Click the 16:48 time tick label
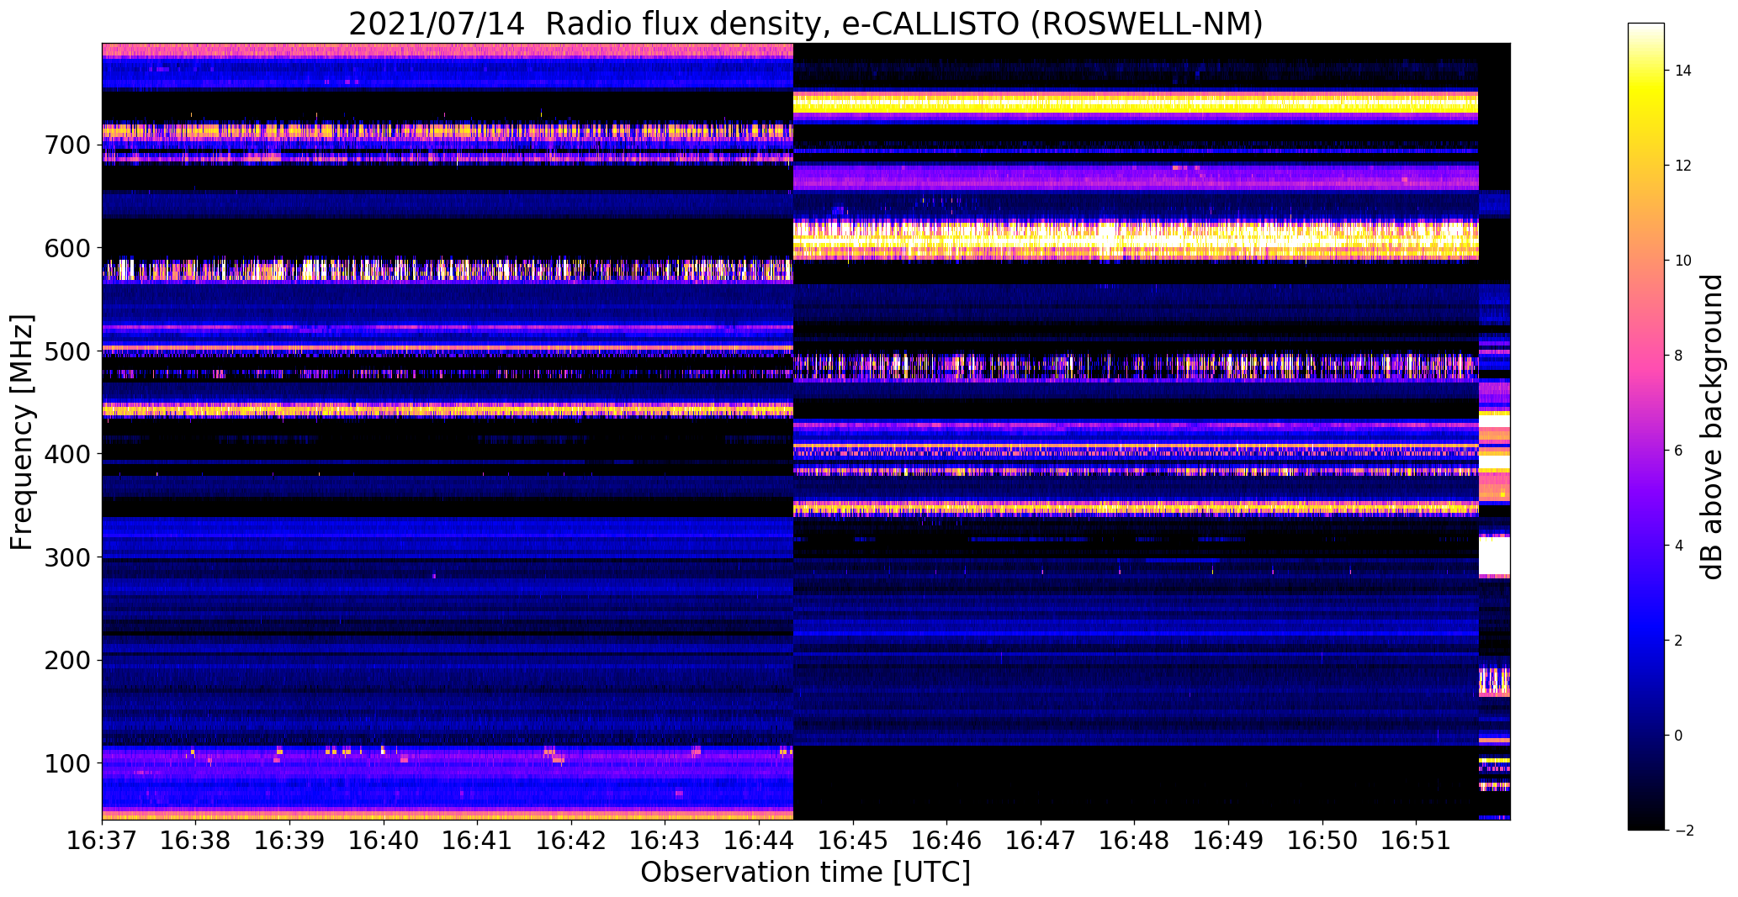 1134,840
